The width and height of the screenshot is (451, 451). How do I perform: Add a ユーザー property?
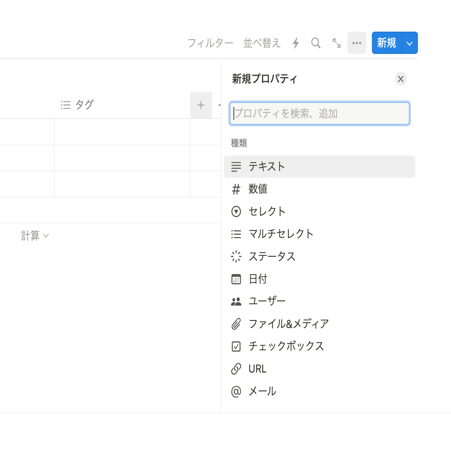point(320,301)
